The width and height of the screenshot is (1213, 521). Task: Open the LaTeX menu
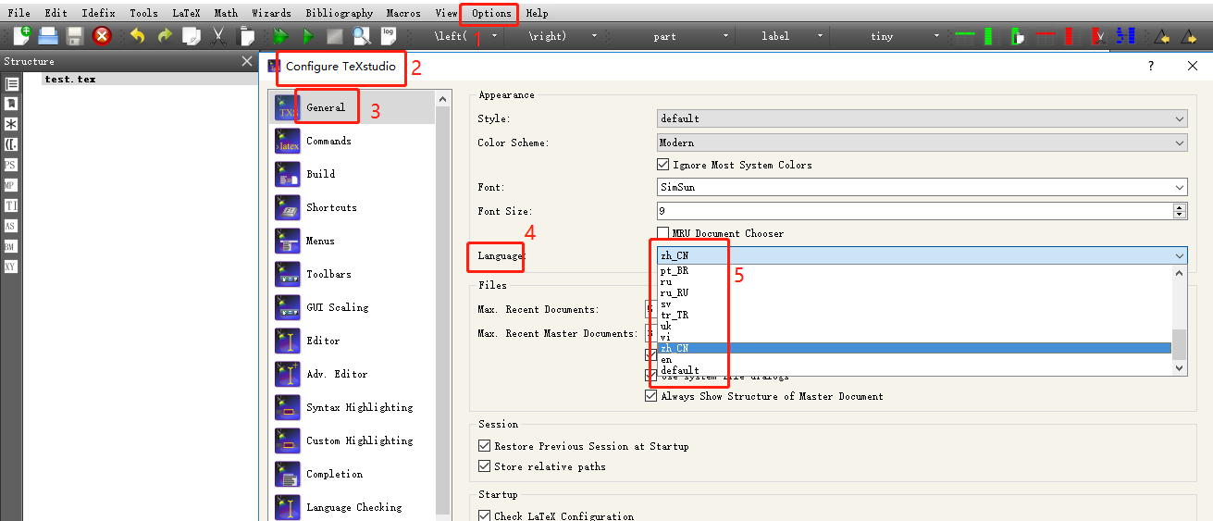click(x=185, y=13)
